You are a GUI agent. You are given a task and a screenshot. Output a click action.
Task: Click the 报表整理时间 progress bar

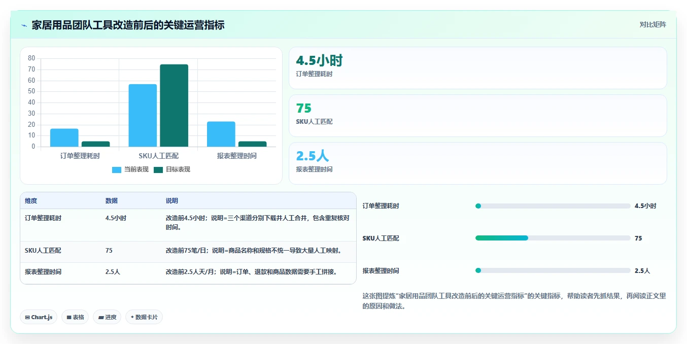pyautogui.click(x=553, y=270)
